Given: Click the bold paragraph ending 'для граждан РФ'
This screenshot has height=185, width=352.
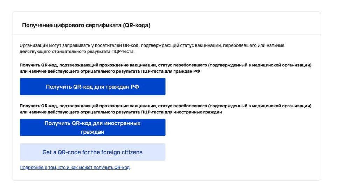Looking at the screenshot, I should pyautogui.click(x=165, y=68).
